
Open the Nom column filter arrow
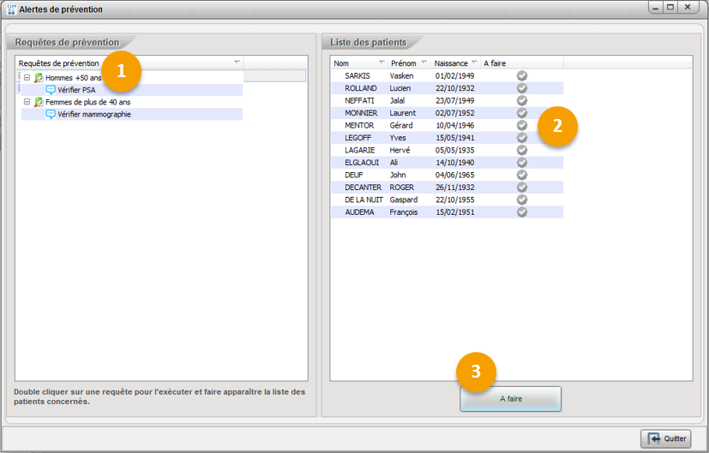[382, 63]
